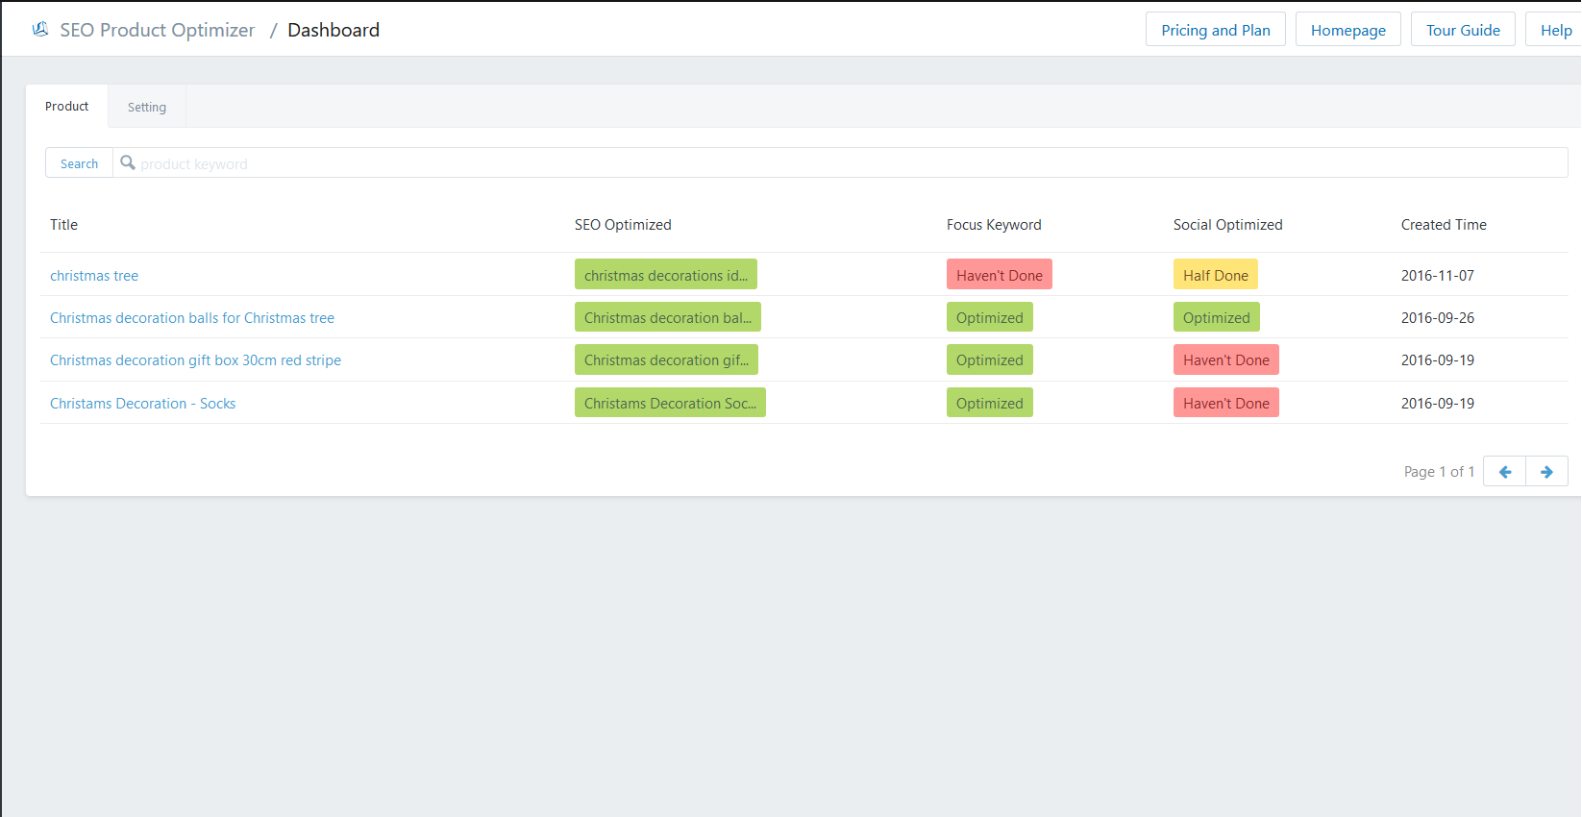This screenshot has width=1582, height=817.
Task: Click created date 2016-11-07
Action: [1438, 276]
